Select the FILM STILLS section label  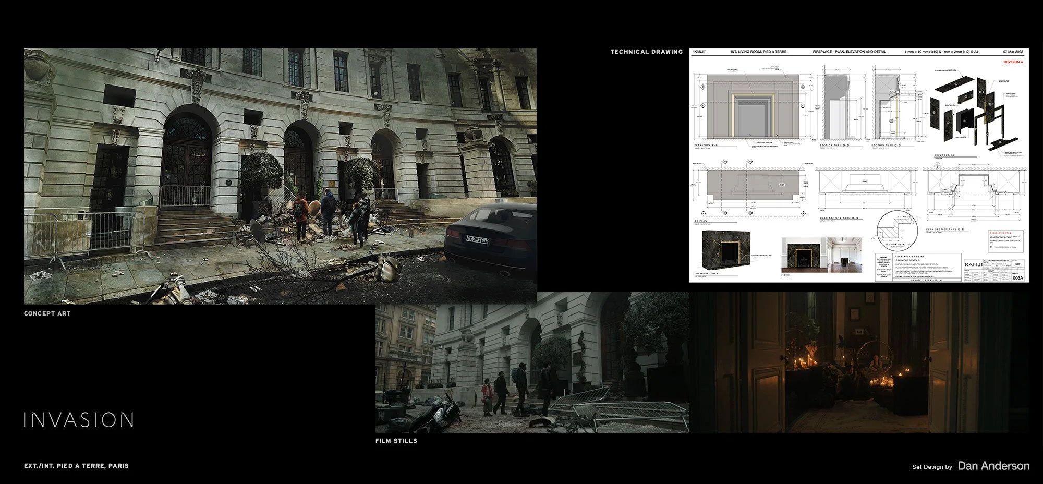pyautogui.click(x=396, y=441)
